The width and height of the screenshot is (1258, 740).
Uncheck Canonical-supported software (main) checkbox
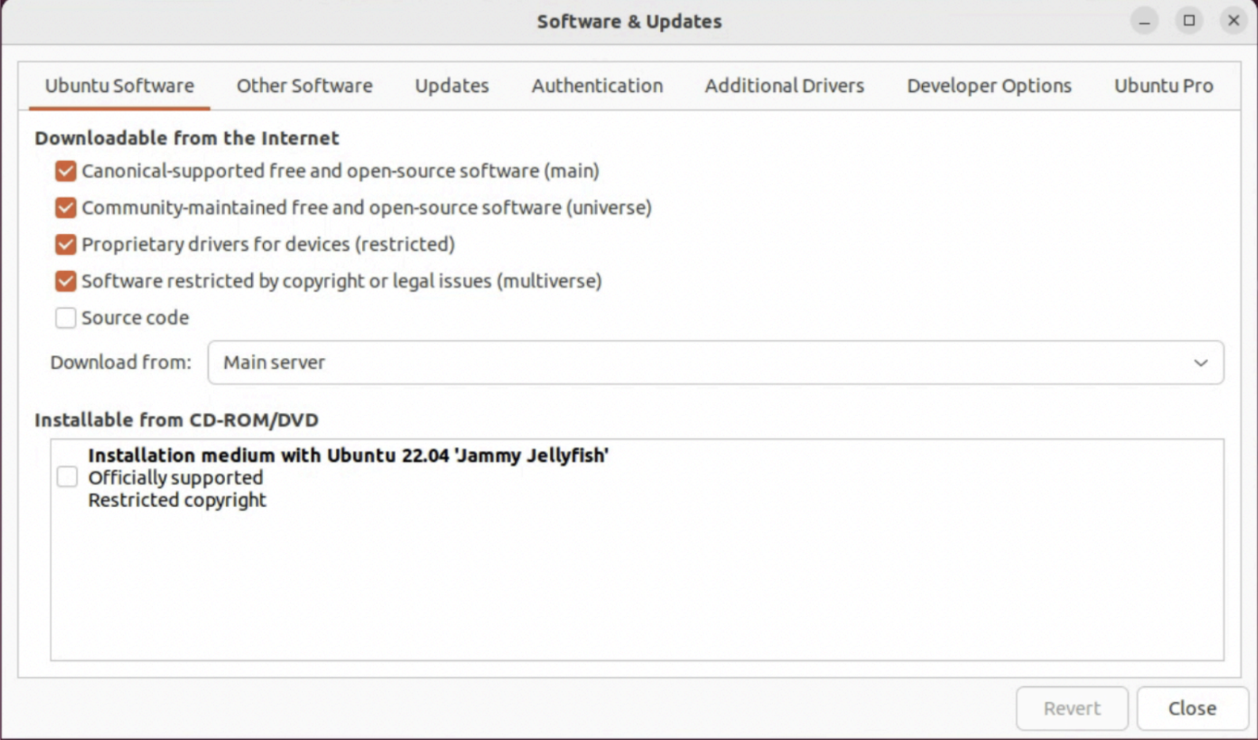point(66,171)
